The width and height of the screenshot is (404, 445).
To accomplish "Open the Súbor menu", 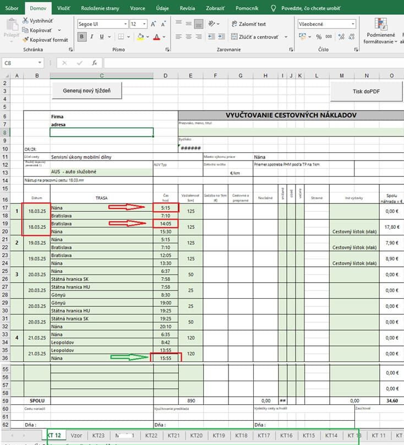I will [12, 8].
